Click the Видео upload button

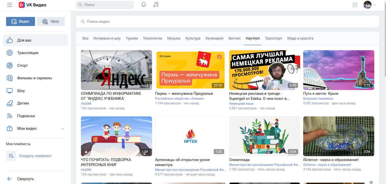20,21
